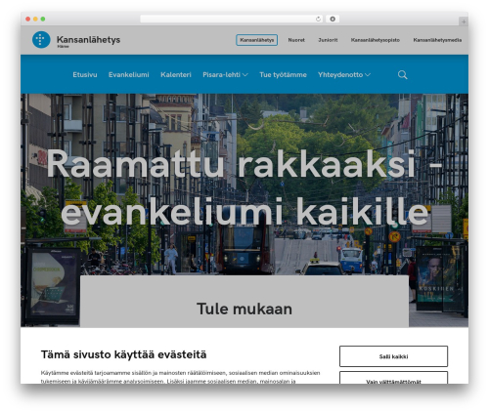Go to Etusivu in main navigation
The image size is (489, 413).
[x=85, y=75]
